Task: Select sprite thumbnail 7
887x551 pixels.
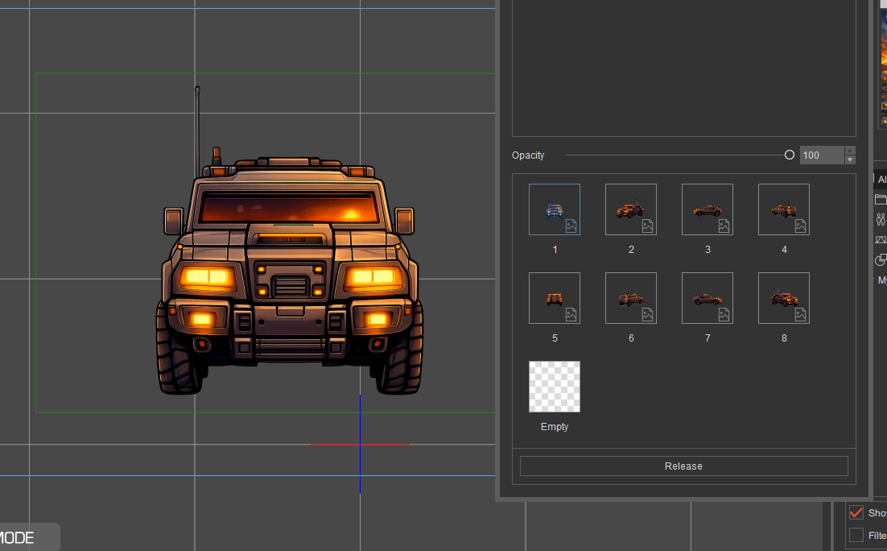Action: click(708, 298)
